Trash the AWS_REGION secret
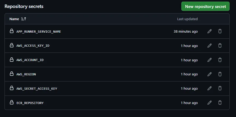 pos(220,74)
